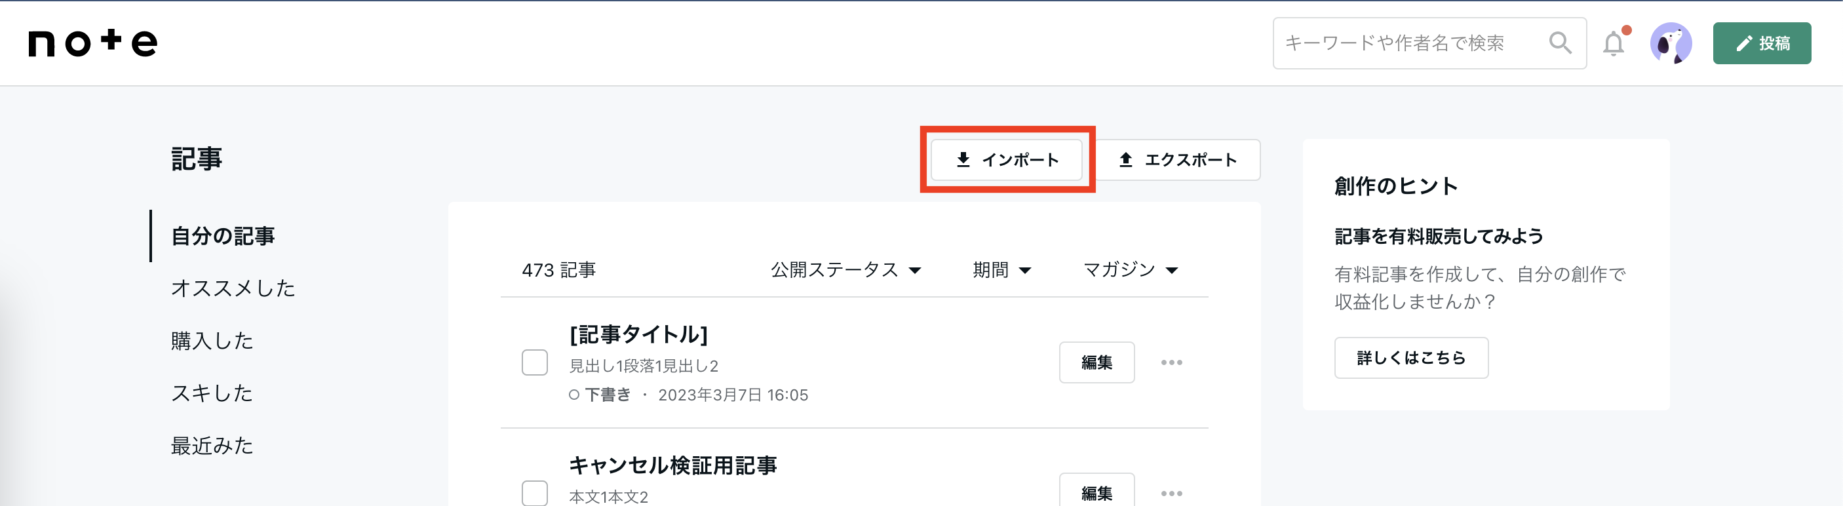Select スキした in sidebar
The height and width of the screenshot is (506, 1843).
[x=212, y=392]
